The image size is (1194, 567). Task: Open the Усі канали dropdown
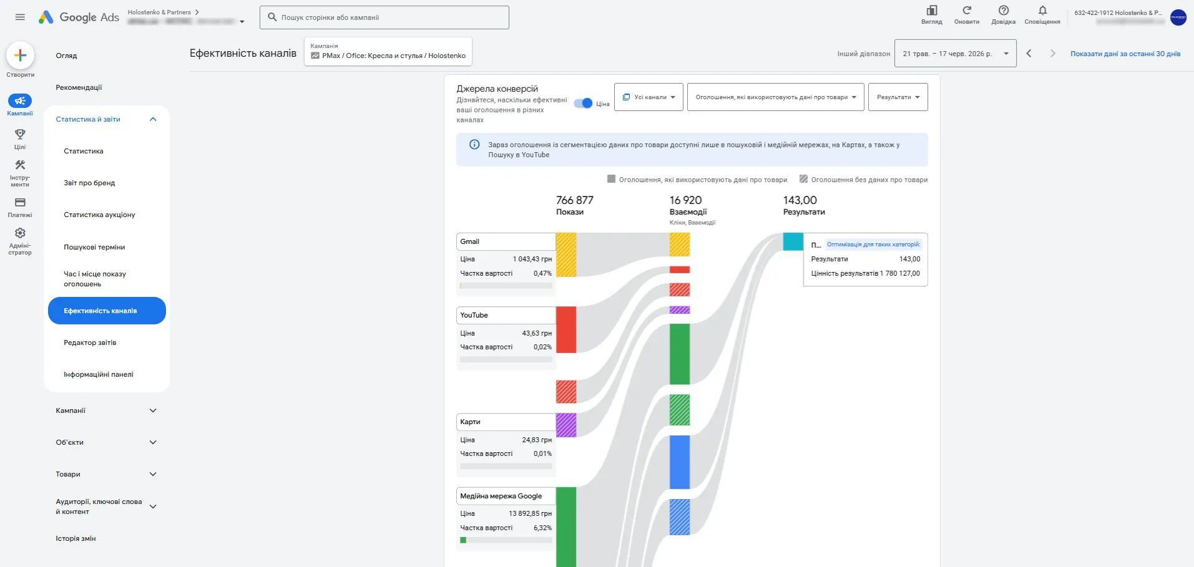click(x=648, y=97)
